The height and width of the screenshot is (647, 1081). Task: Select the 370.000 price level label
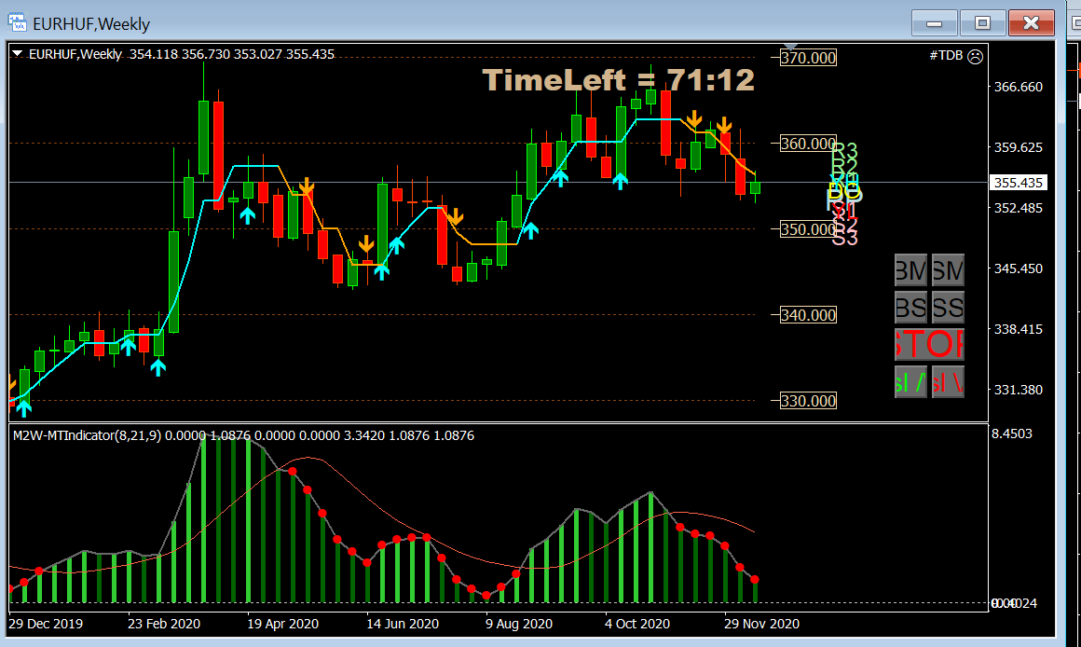[x=808, y=58]
